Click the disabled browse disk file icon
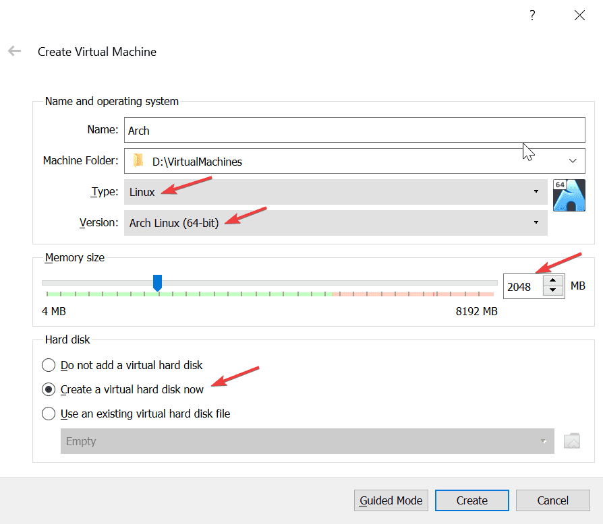This screenshot has height=524, width=603. (x=572, y=440)
